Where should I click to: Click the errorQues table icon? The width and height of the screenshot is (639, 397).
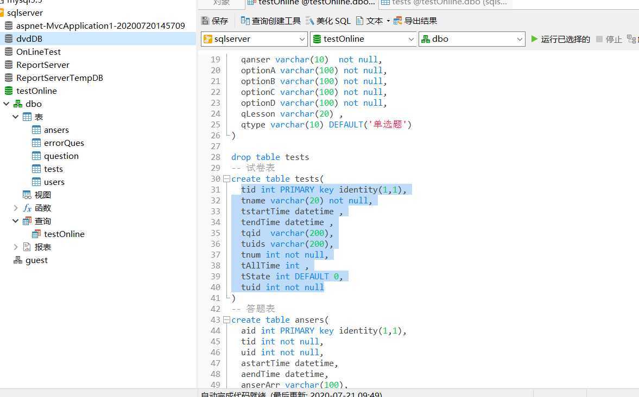tap(36, 143)
